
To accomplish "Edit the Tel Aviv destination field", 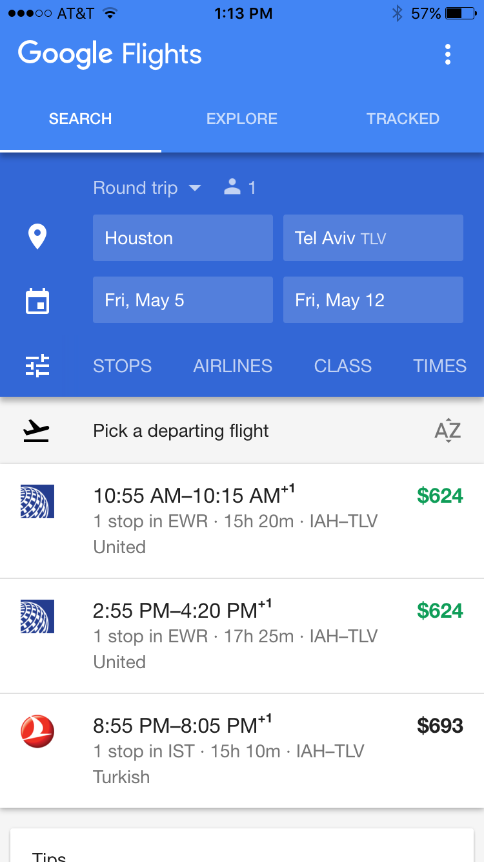I will (373, 238).
